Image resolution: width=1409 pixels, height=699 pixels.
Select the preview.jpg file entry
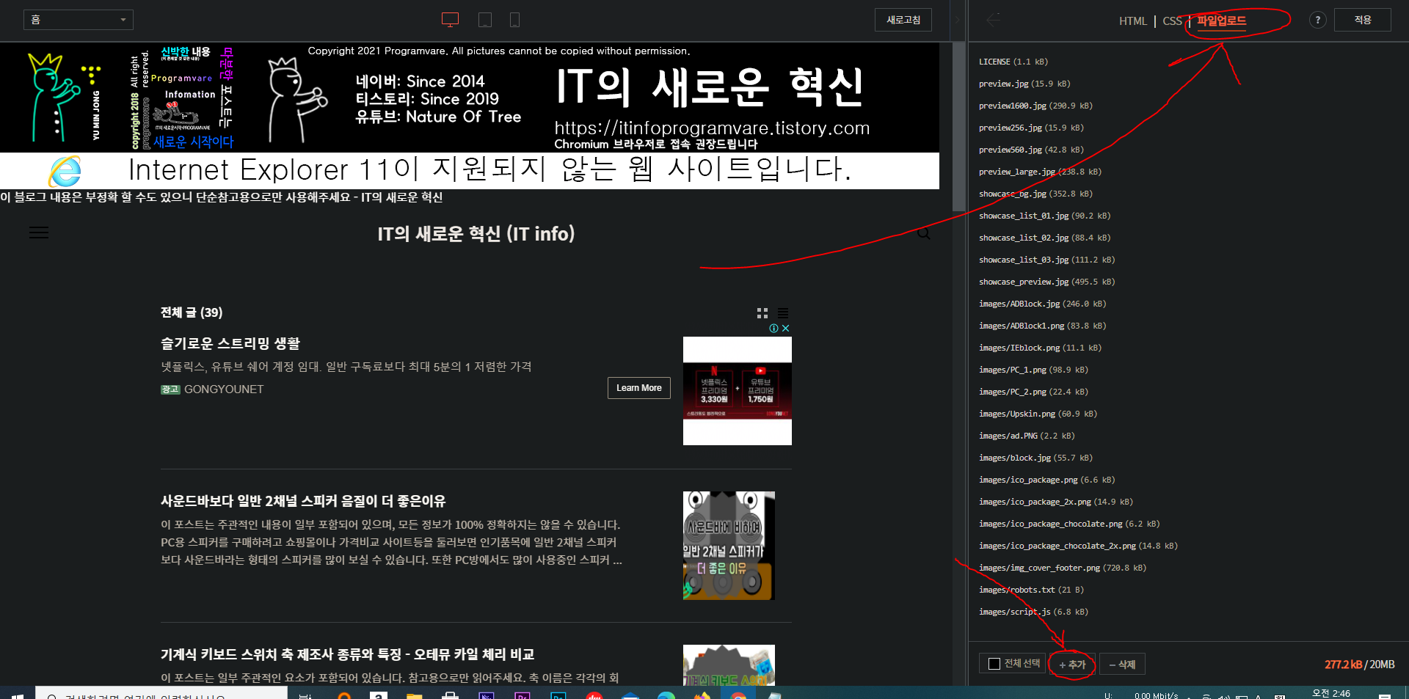[1024, 84]
